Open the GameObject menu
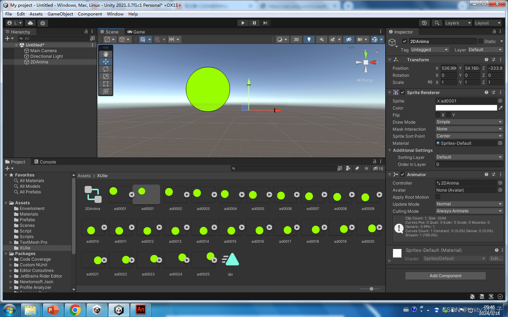The width and height of the screenshot is (508, 317). (60, 14)
